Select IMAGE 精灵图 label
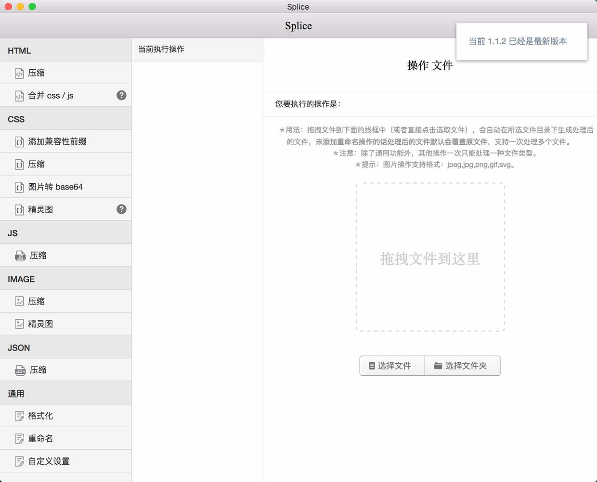This screenshot has height=482, width=597. click(40, 324)
